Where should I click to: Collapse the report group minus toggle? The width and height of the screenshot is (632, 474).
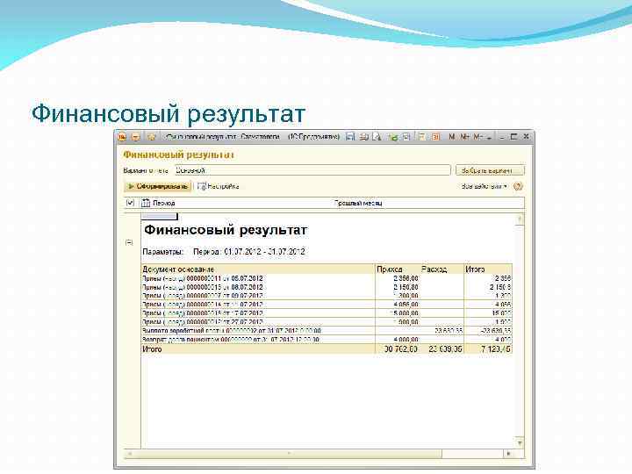(x=129, y=242)
